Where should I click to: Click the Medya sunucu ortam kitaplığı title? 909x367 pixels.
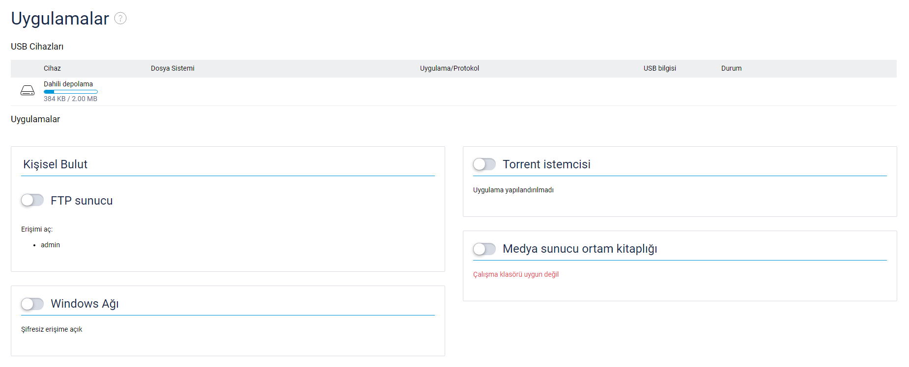coord(580,249)
